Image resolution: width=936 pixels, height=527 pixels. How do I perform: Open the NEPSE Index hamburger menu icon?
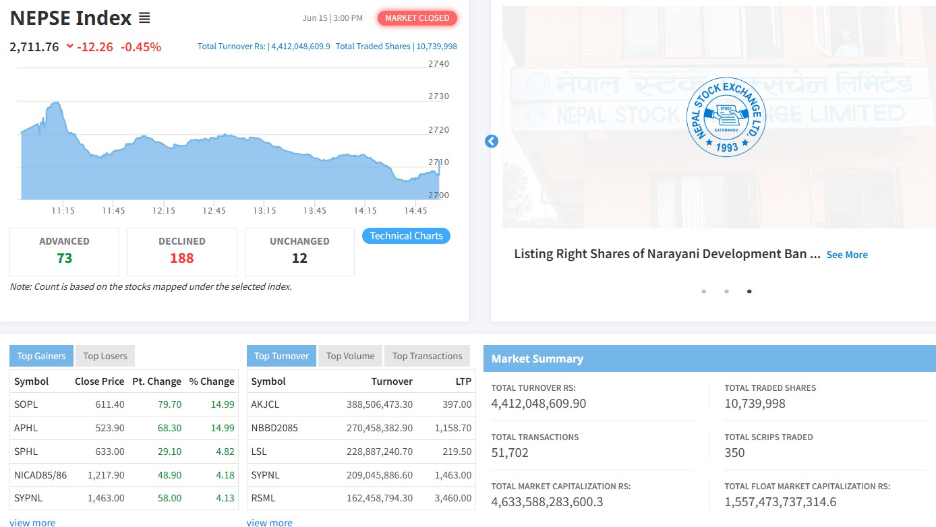click(144, 18)
